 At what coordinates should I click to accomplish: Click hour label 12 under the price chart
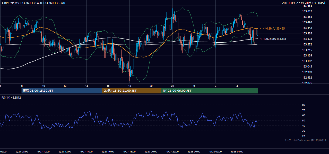point(65,86)
